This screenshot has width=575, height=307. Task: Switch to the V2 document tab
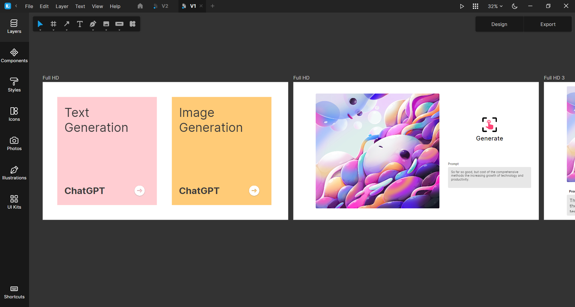(161, 6)
